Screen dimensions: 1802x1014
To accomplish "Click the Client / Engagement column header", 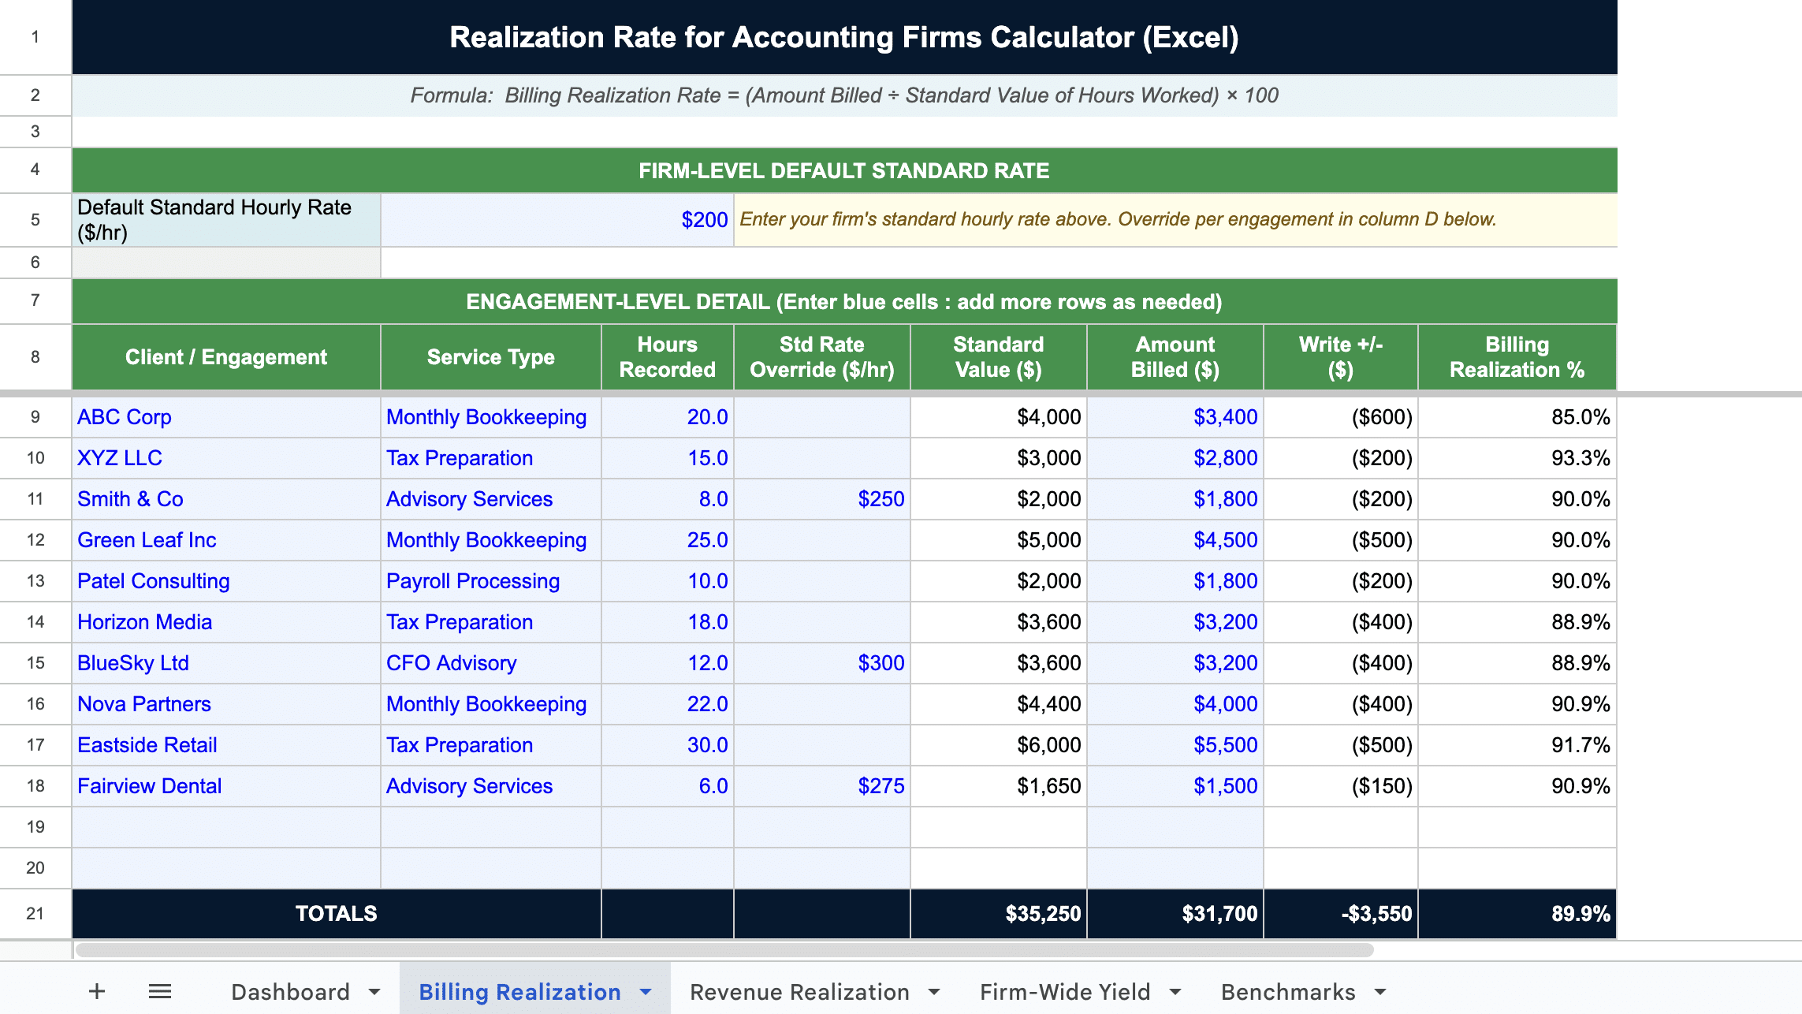I will (226, 357).
